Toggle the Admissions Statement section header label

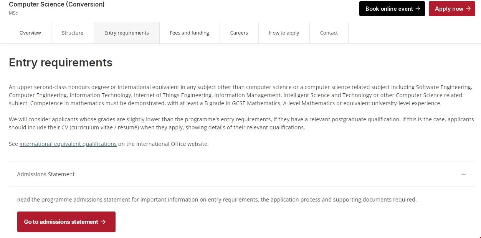(x=46, y=174)
